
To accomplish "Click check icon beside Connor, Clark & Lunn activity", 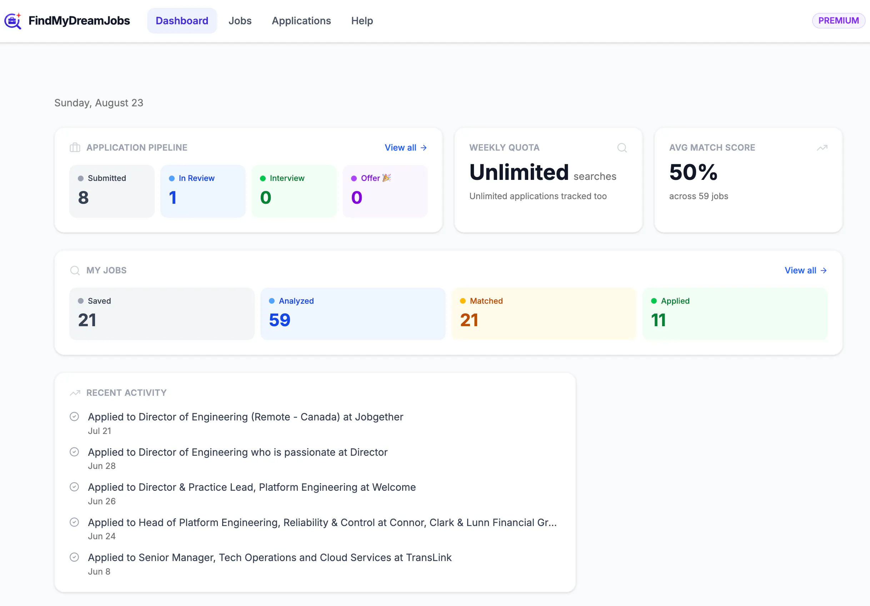I will [x=74, y=522].
